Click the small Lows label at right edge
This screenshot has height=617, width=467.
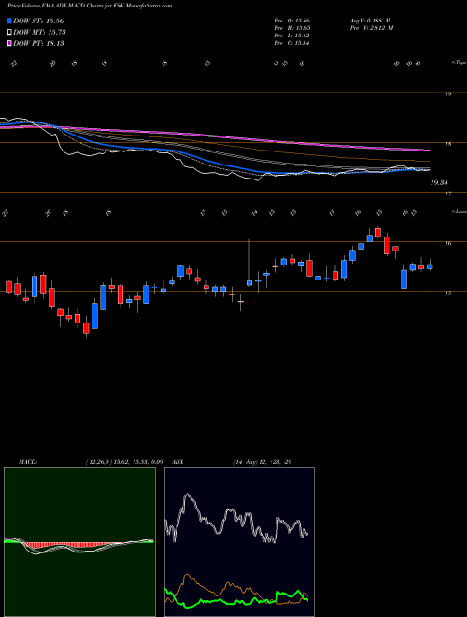click(459, 211)
